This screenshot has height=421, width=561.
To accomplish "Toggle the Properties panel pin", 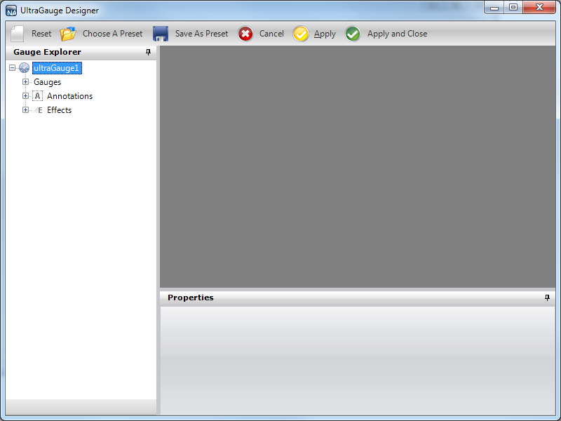I will [547, 298].
